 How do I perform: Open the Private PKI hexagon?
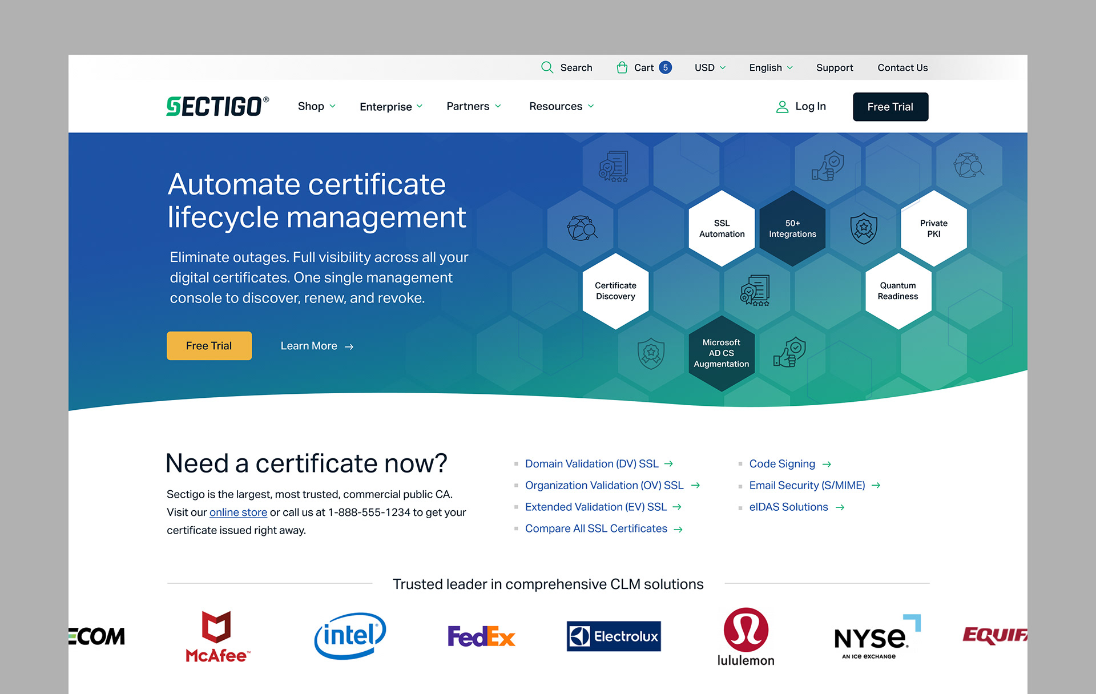(x=934, y=228)
